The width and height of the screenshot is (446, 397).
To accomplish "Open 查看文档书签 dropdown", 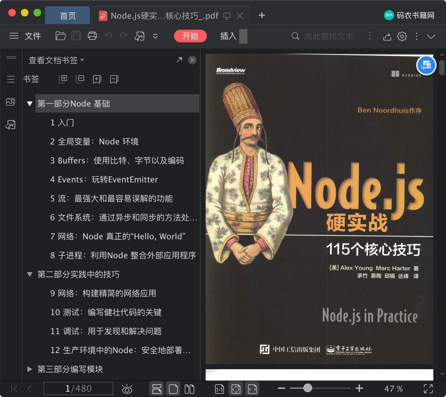I will click(x=56, y=60).
